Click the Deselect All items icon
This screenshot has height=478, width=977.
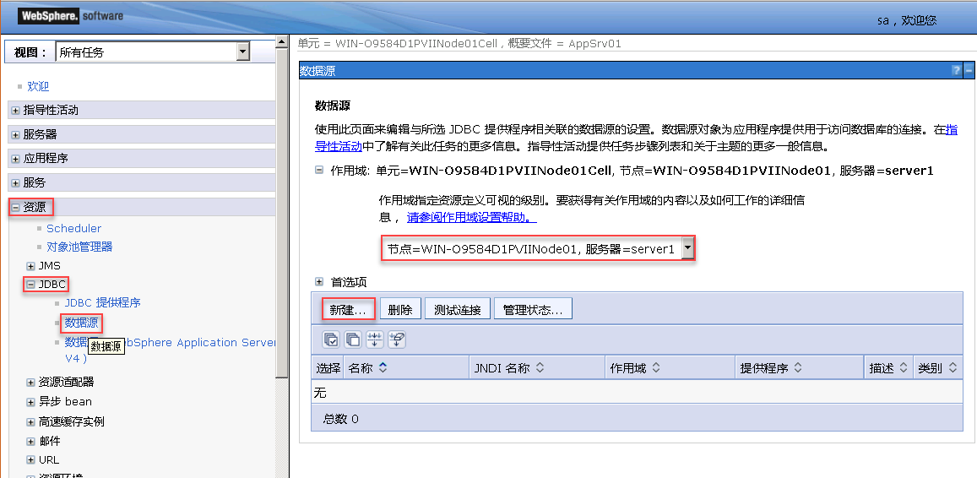353,339
